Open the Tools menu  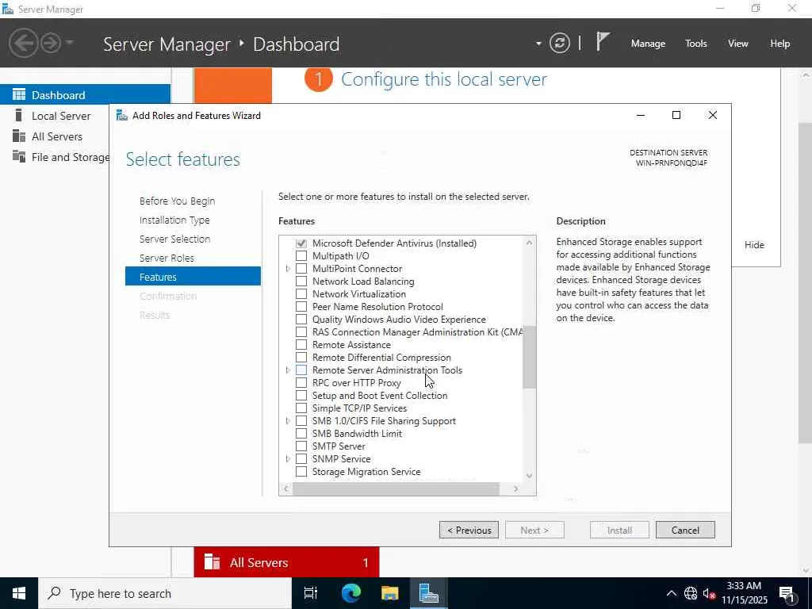click(x=696, y=44)
